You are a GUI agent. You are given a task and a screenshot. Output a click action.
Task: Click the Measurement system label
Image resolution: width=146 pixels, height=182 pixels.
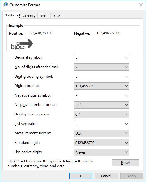[33, 133]
